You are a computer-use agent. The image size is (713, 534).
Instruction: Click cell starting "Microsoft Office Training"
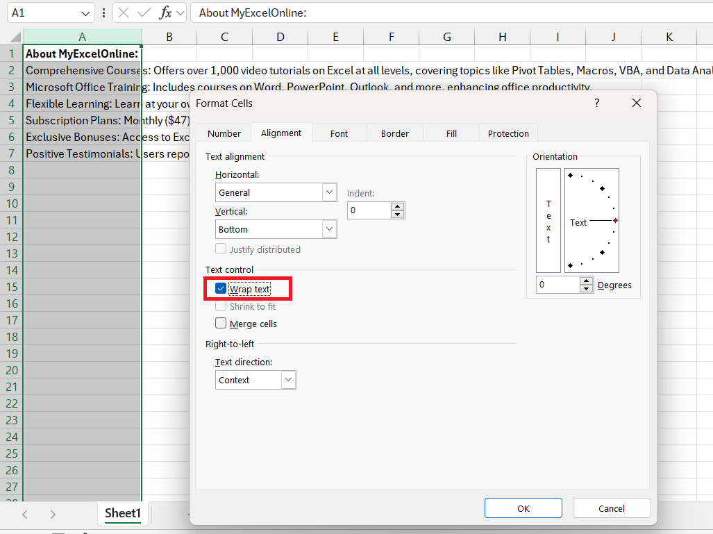(83, 87)
